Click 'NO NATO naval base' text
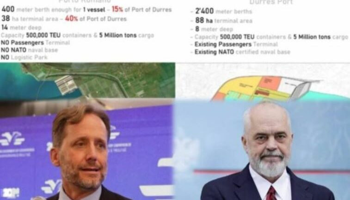Screen dimensions: 350x200 (29, 50)
